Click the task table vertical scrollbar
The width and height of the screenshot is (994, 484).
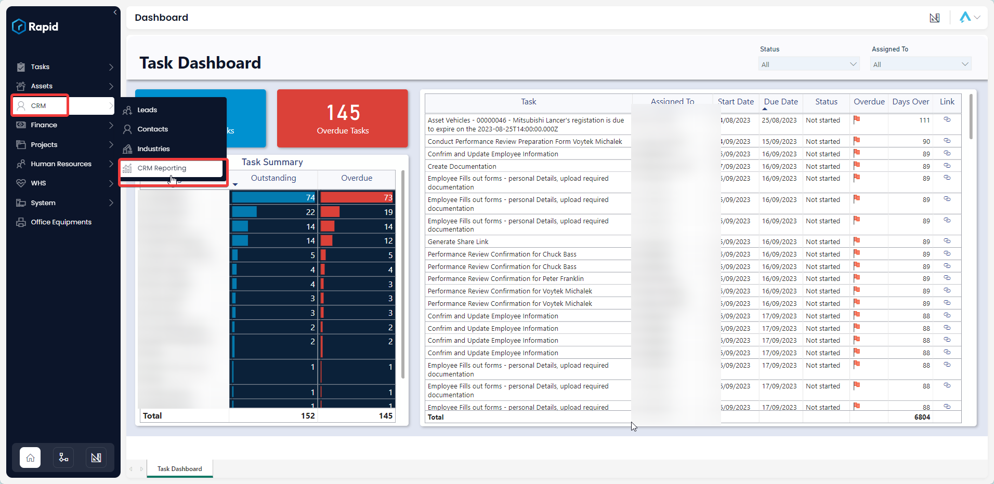(971, 116)
